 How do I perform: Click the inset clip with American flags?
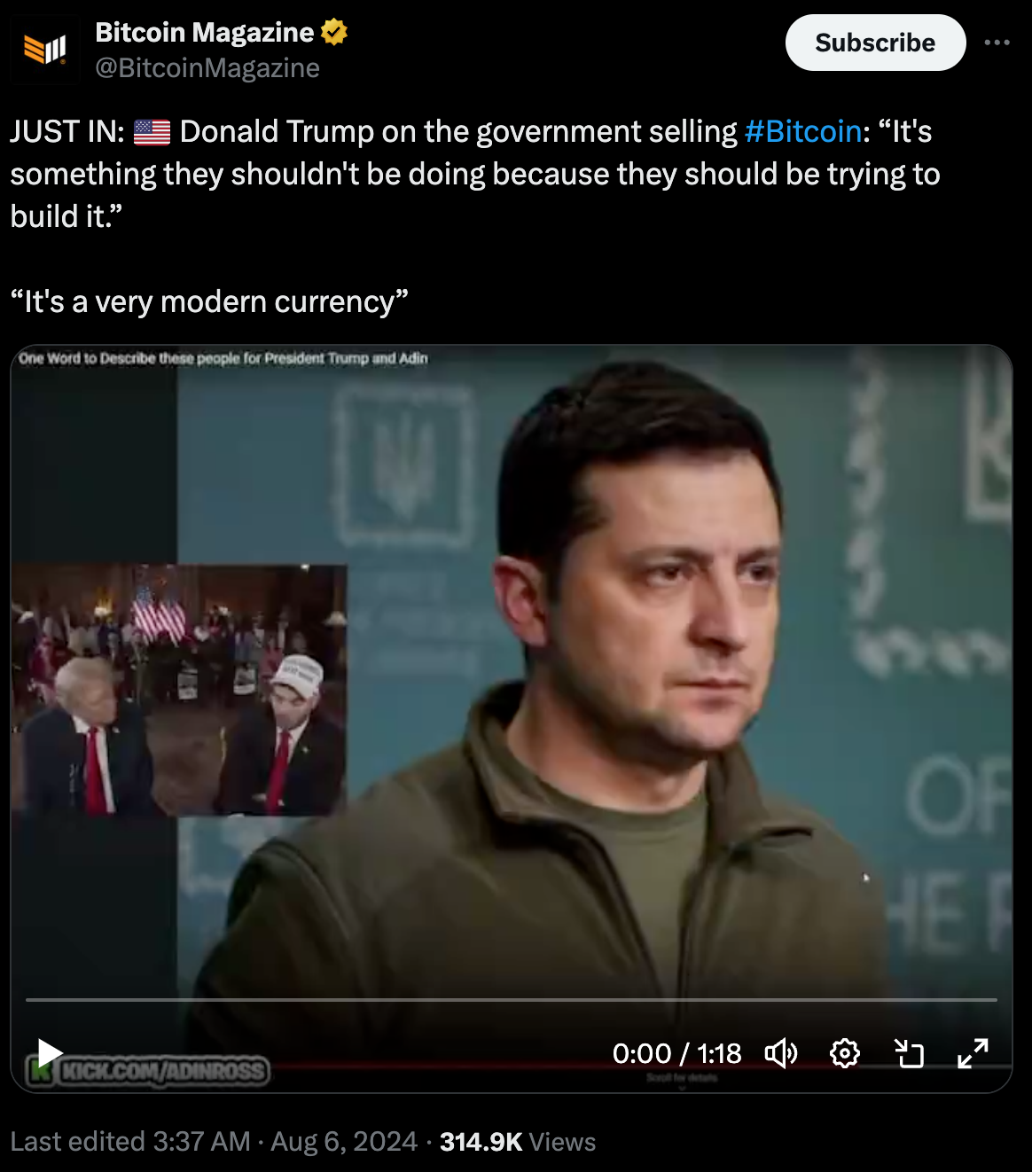pos(179,690)
